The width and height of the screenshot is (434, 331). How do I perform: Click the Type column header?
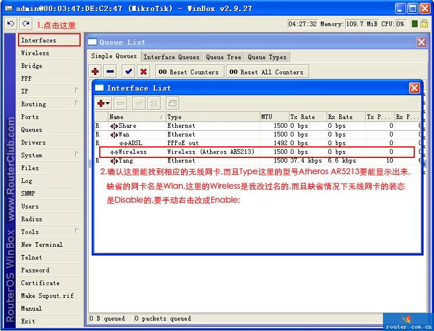click(x=213, y=117)
